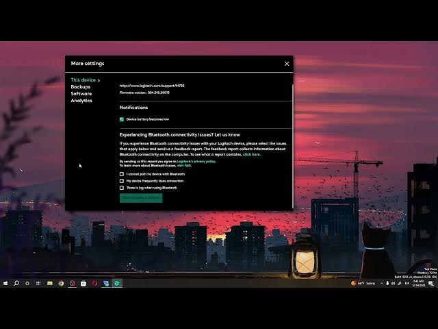Select This device in sidebar

[83, 80]
